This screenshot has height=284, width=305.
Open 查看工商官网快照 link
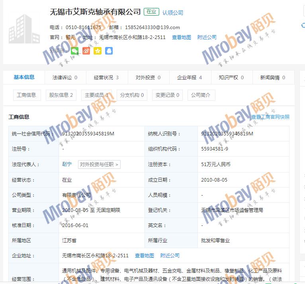[270, 117]
